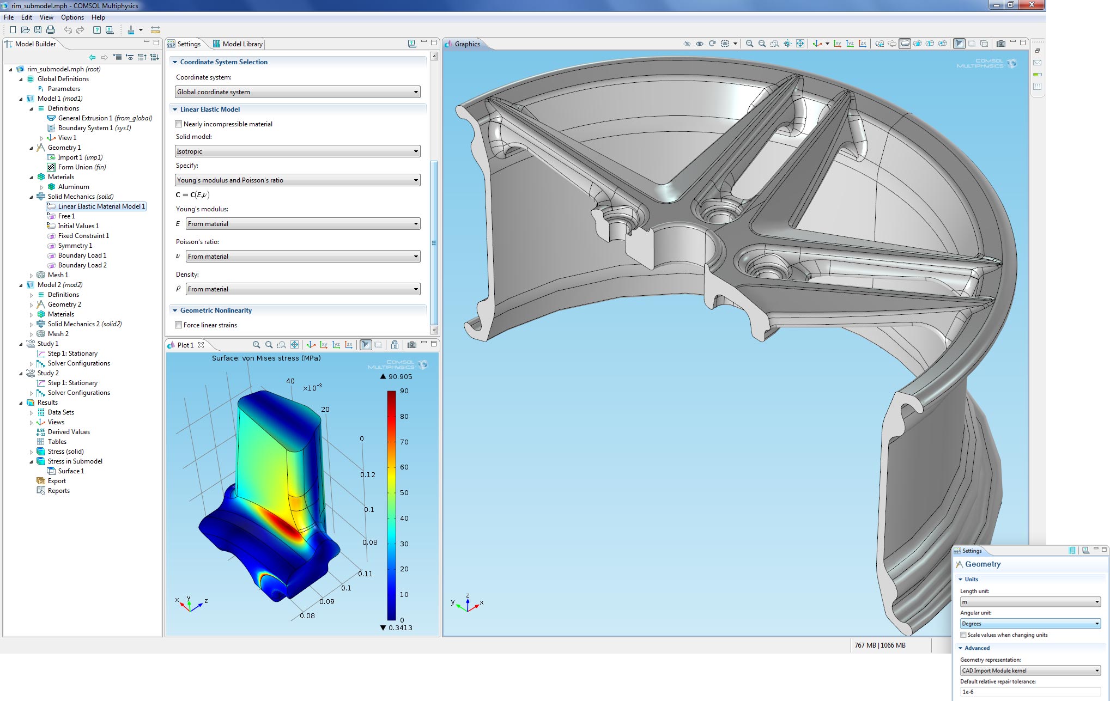Check the Force linear strains option

(x=179, y=325)
